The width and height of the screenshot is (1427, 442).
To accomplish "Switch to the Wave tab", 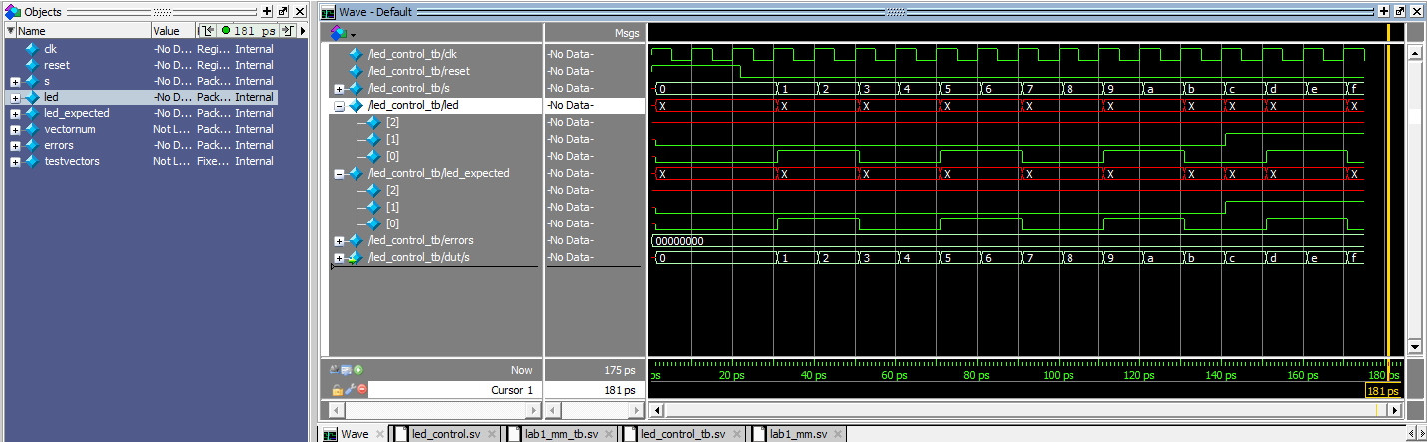I will pos(355,434).
